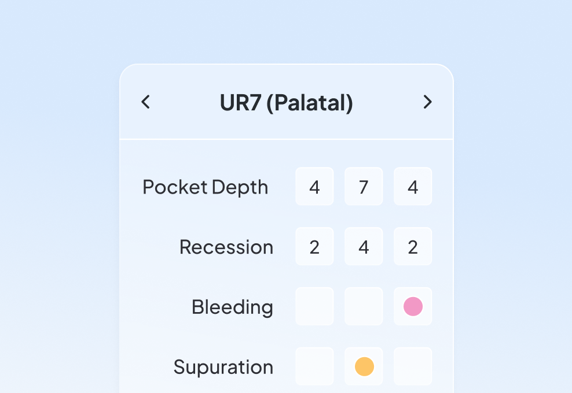Enable first Supuration checkbox
Image resolution: width=572 pixels, height=393 pixels.
[314, 366]
